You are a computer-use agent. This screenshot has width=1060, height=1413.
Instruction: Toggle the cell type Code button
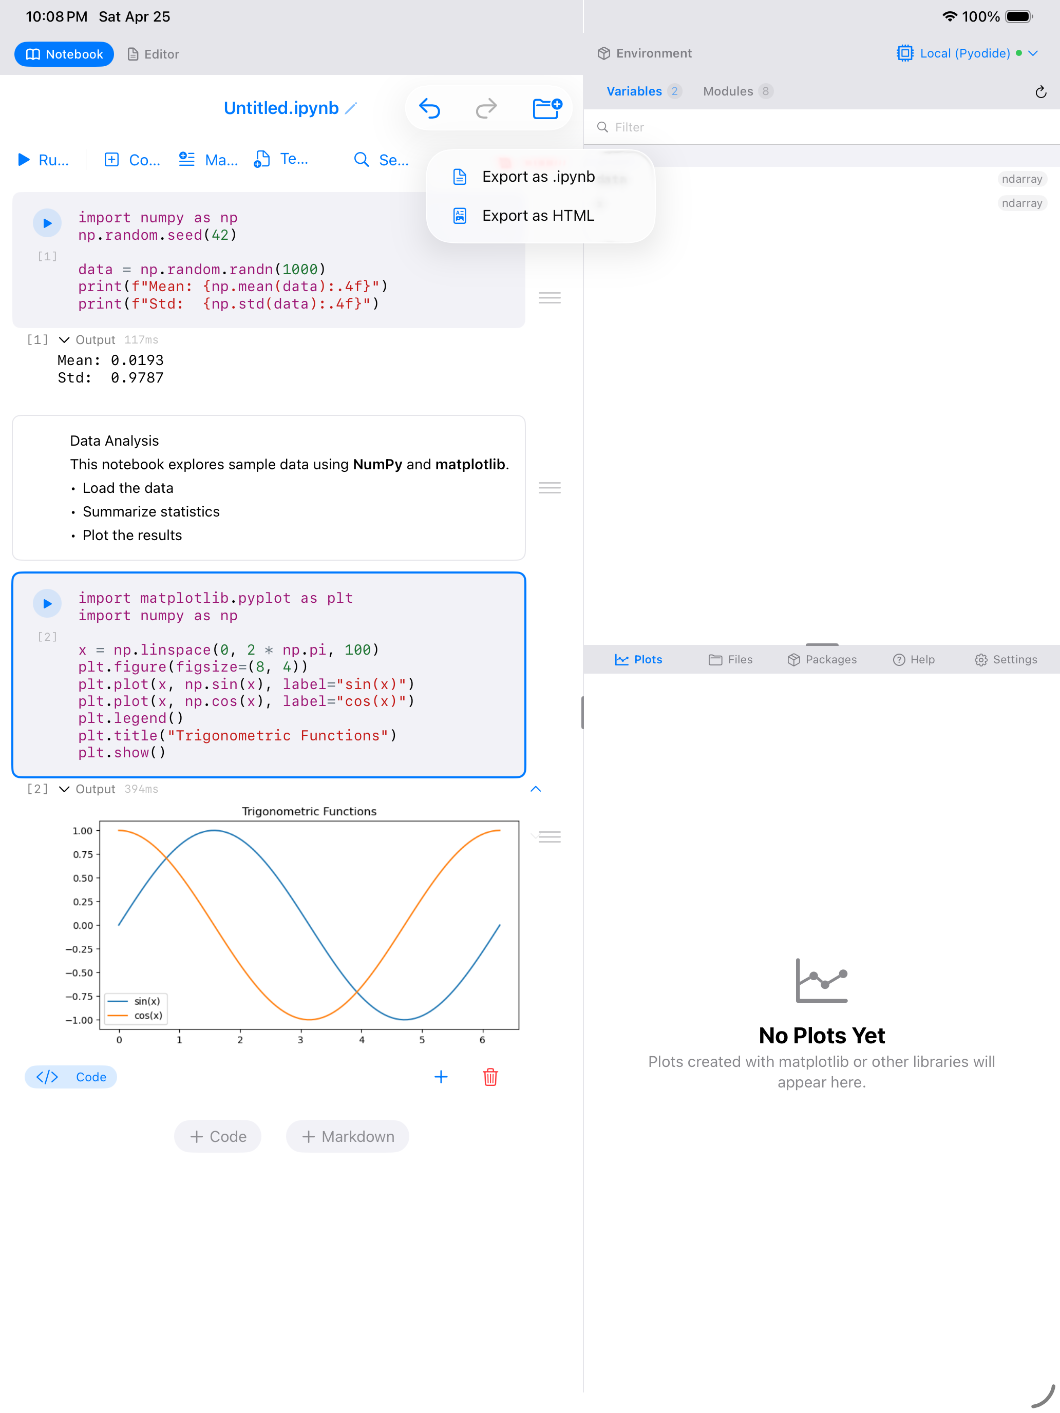click(71, 1077)
